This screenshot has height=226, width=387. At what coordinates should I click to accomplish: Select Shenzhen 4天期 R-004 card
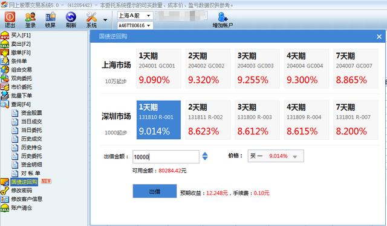(x=307, y=120)
